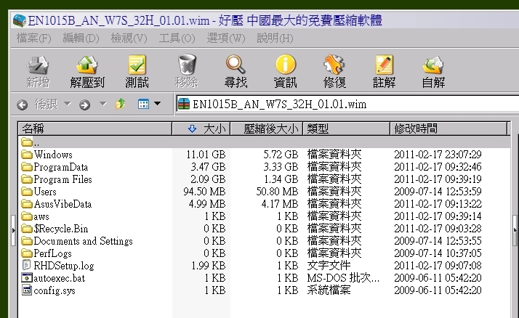Click the 11.01 GB size cell
Image resolution: width=519 pixels, height=318 pixels.
pyautogui.click(x=206, y=155)
